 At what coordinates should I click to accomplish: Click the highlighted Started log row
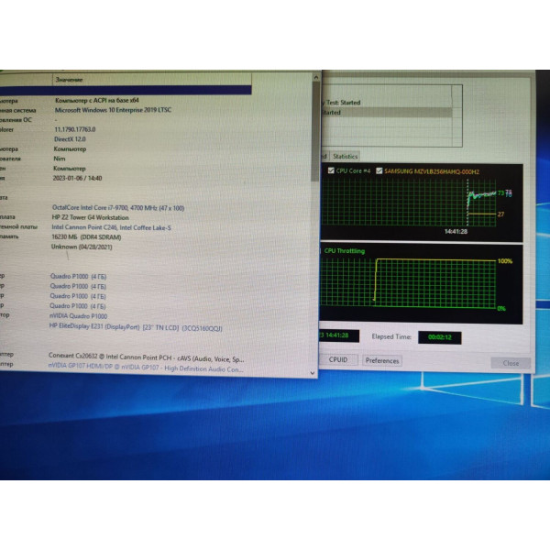(x=387, y=112)
